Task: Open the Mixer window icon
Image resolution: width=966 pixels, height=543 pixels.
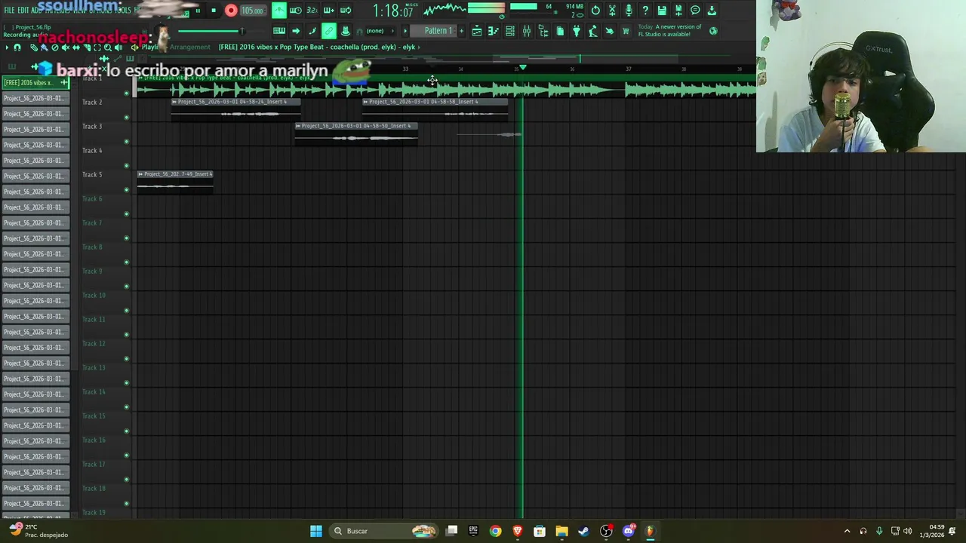Action: click(527, 31)
